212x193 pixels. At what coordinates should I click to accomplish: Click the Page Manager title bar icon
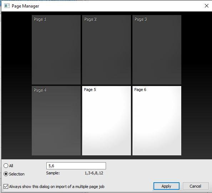click(x=7, y=6)
